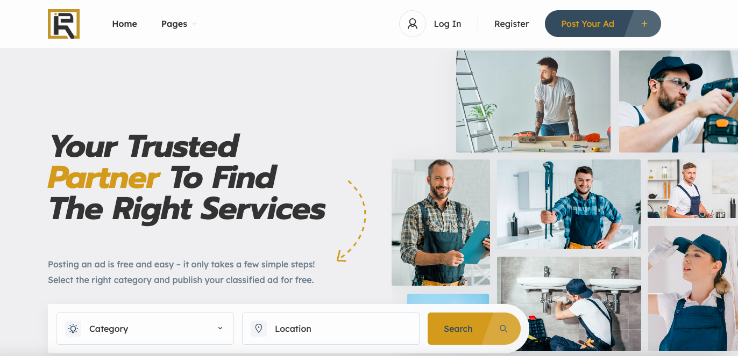Click the Log In link
This screenshot has width=738, height=356.
448,24
